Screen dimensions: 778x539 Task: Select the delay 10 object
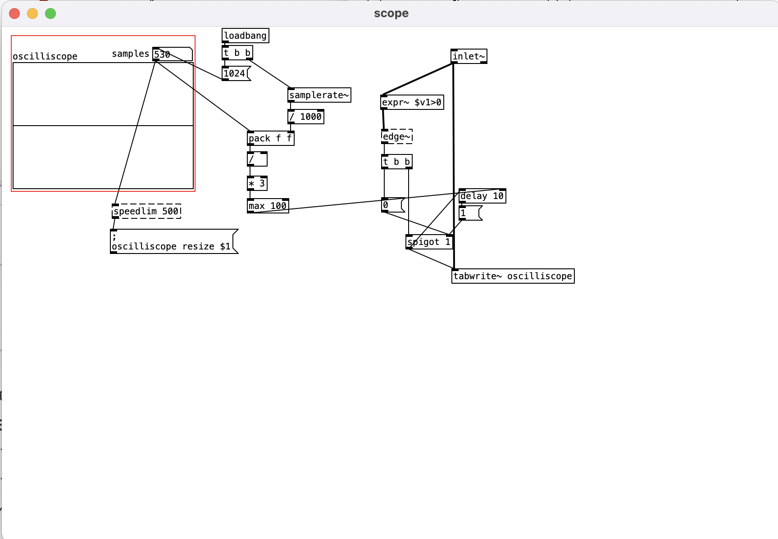point(482,196)
